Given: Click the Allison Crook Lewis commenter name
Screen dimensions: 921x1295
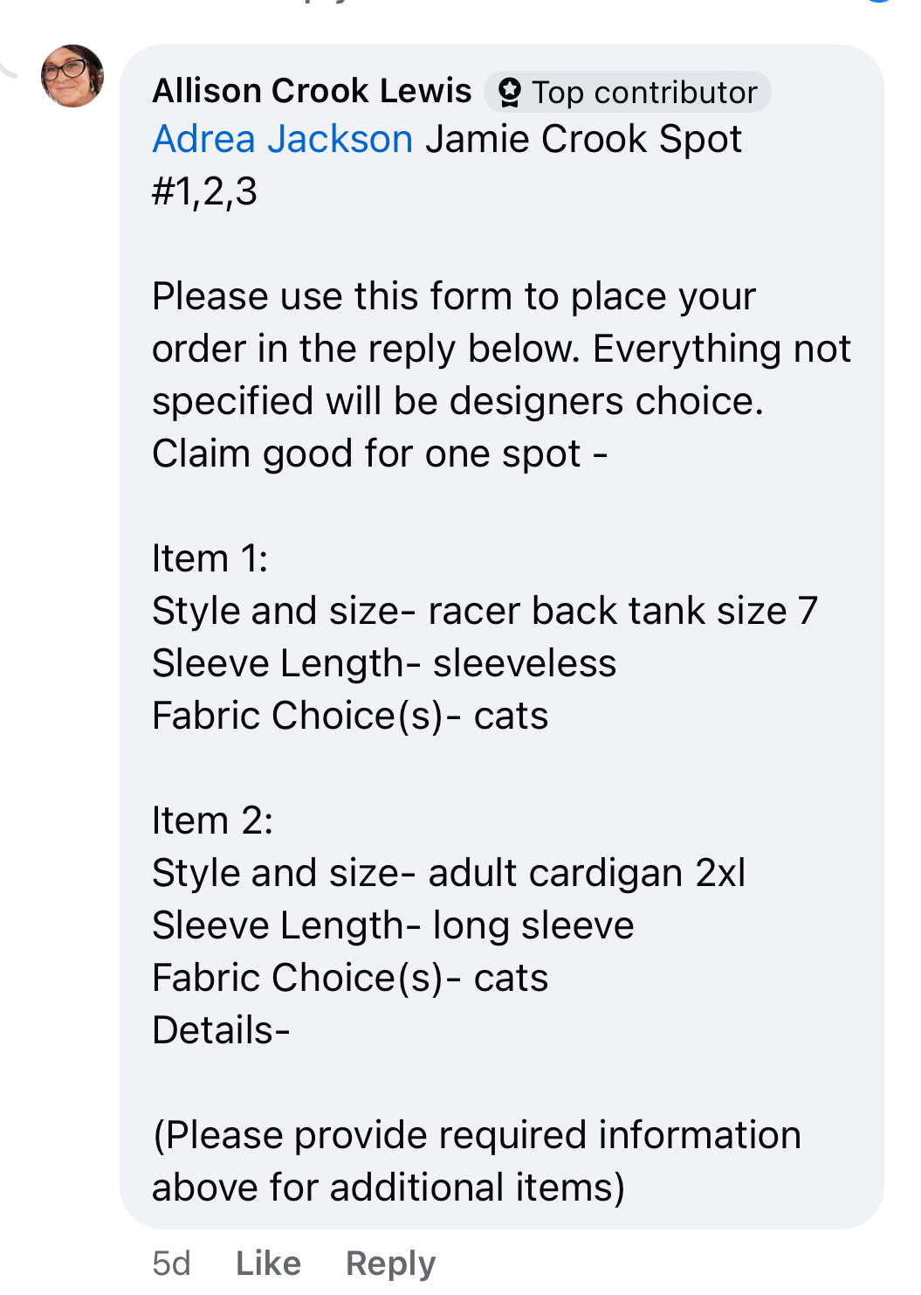Looking at the screenshot, I should click(312, 91).
